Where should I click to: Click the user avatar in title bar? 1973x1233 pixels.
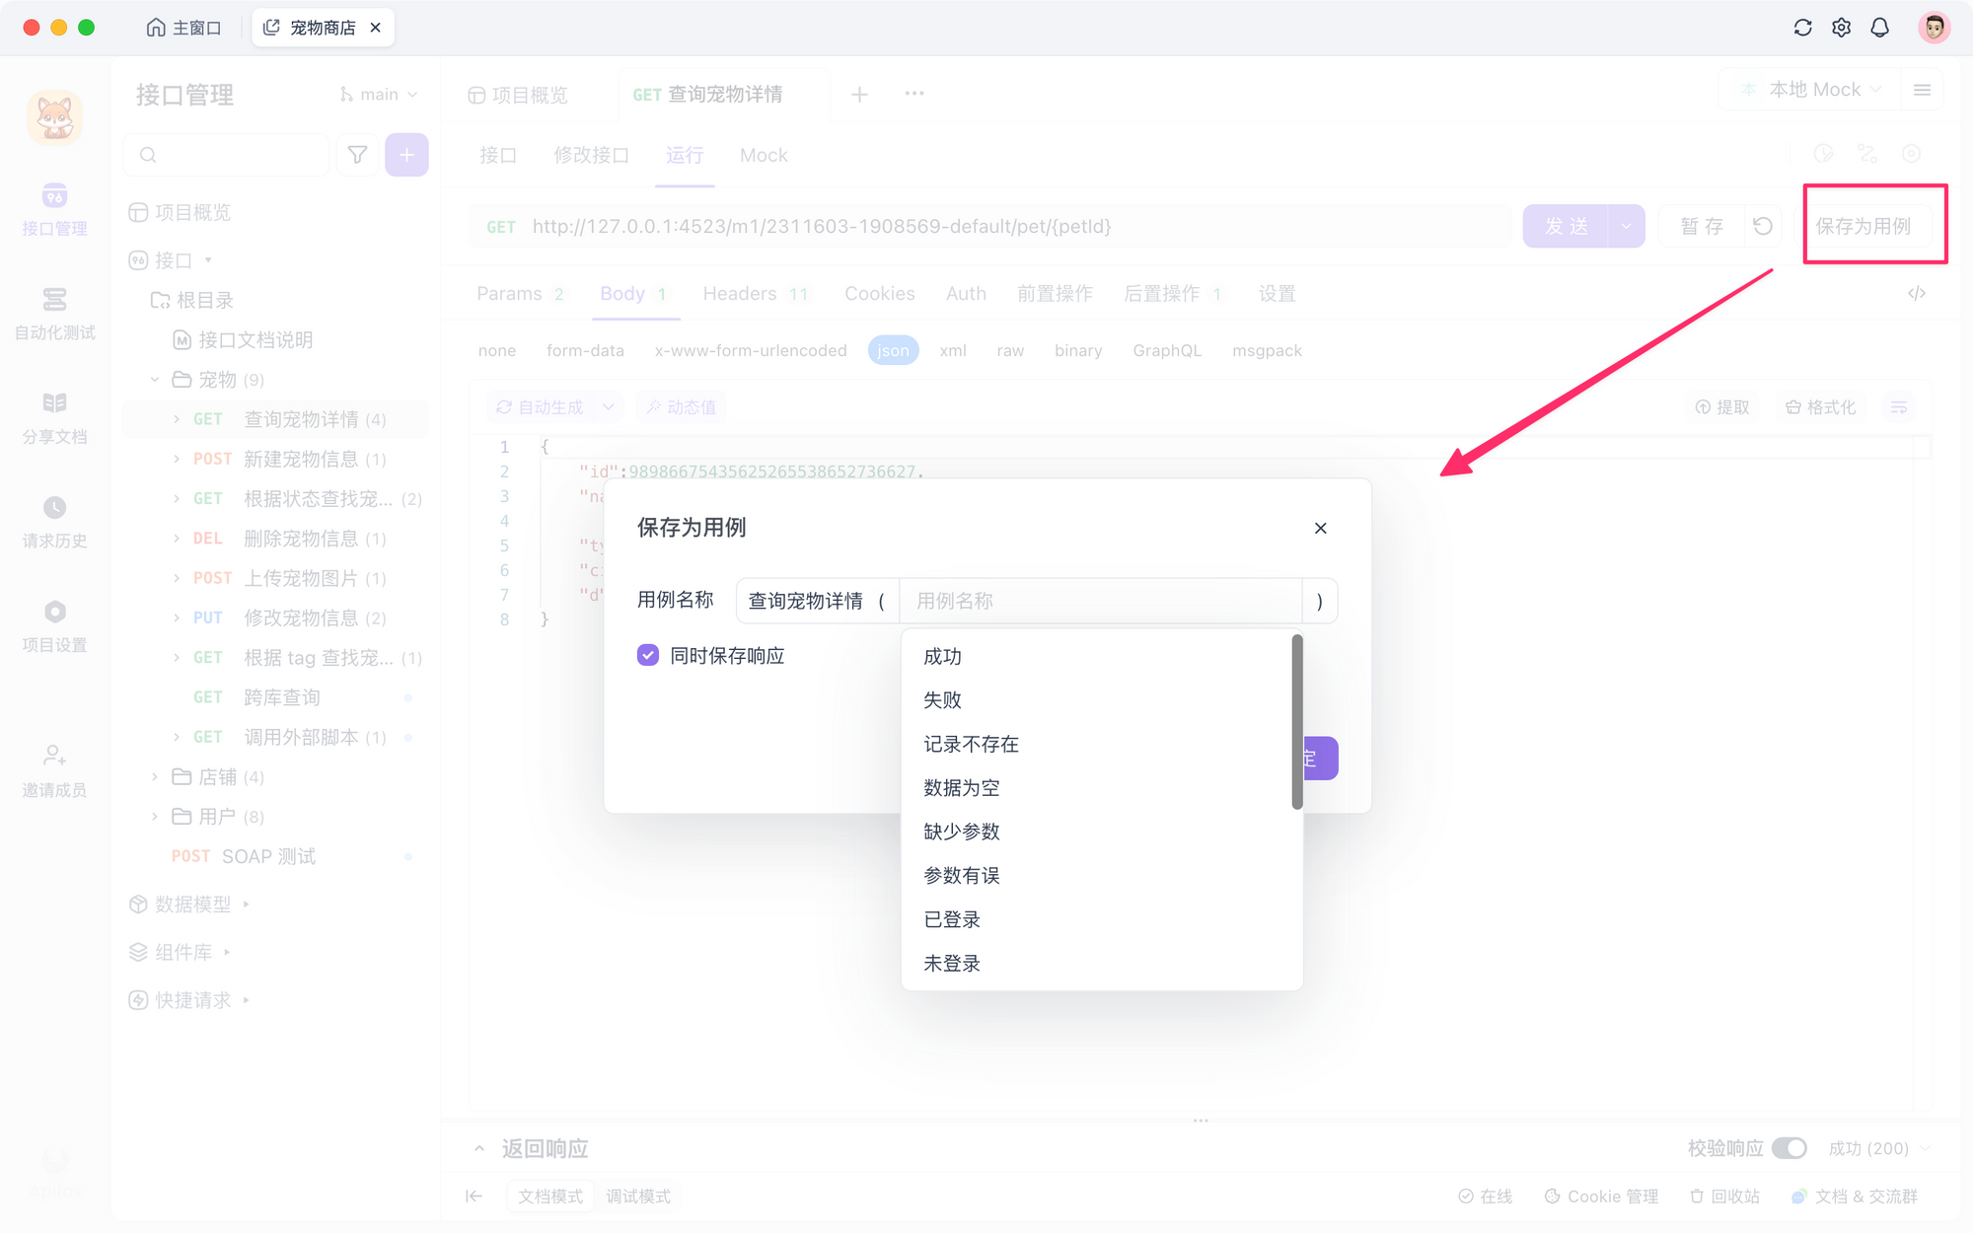pyautogui.click(x=1934, y=28)
